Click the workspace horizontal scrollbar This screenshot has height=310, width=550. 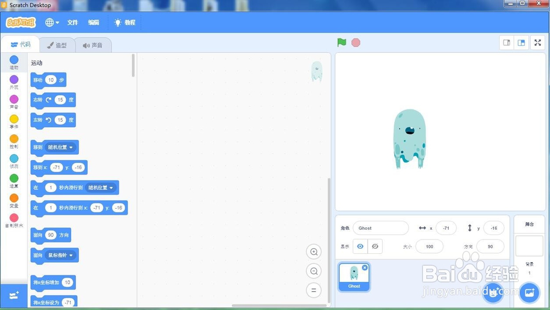click(x=279, y=306)
